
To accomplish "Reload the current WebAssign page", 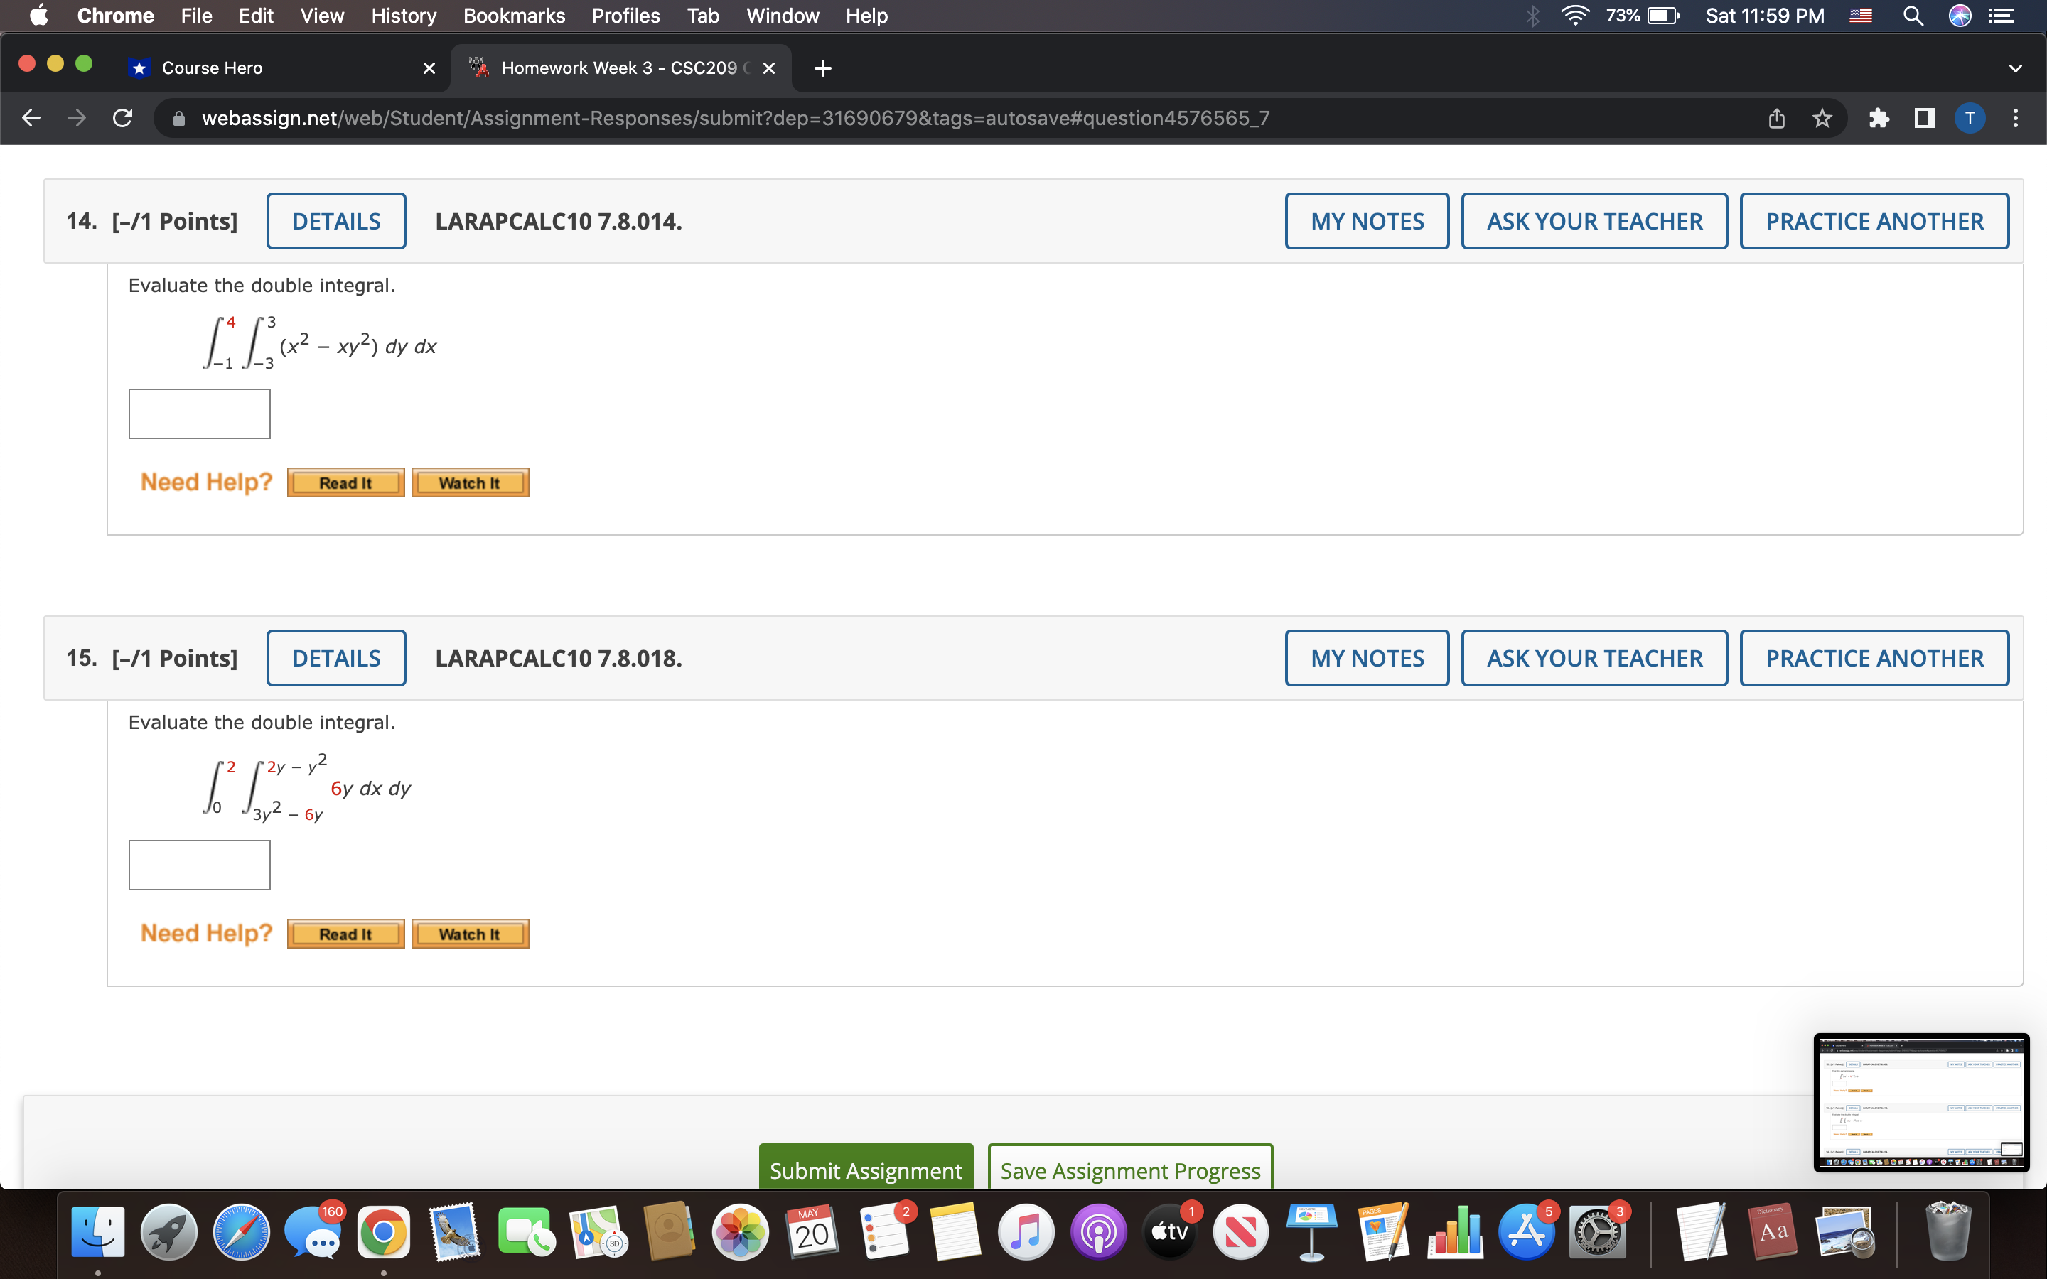I will click(121, 117).
